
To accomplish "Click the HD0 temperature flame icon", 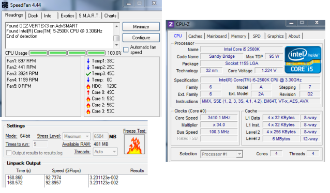I will coord(88,86).
